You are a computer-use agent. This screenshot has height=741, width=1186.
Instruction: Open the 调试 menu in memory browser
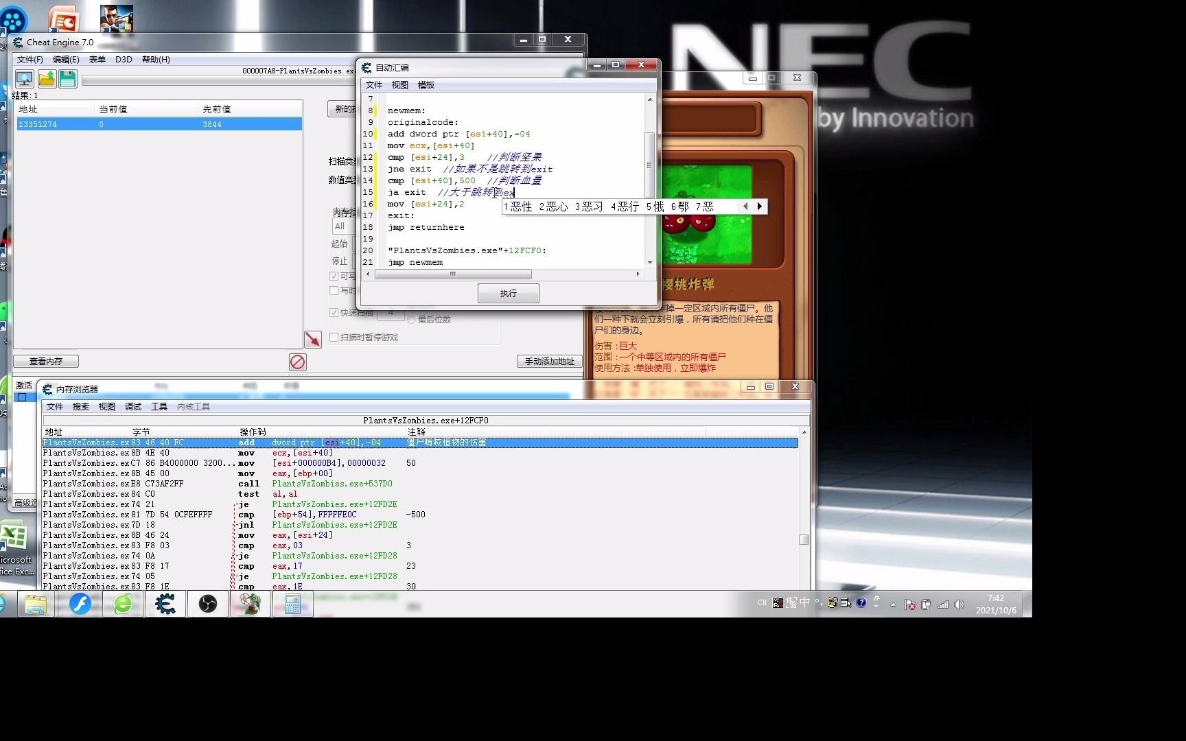(133, 407)
